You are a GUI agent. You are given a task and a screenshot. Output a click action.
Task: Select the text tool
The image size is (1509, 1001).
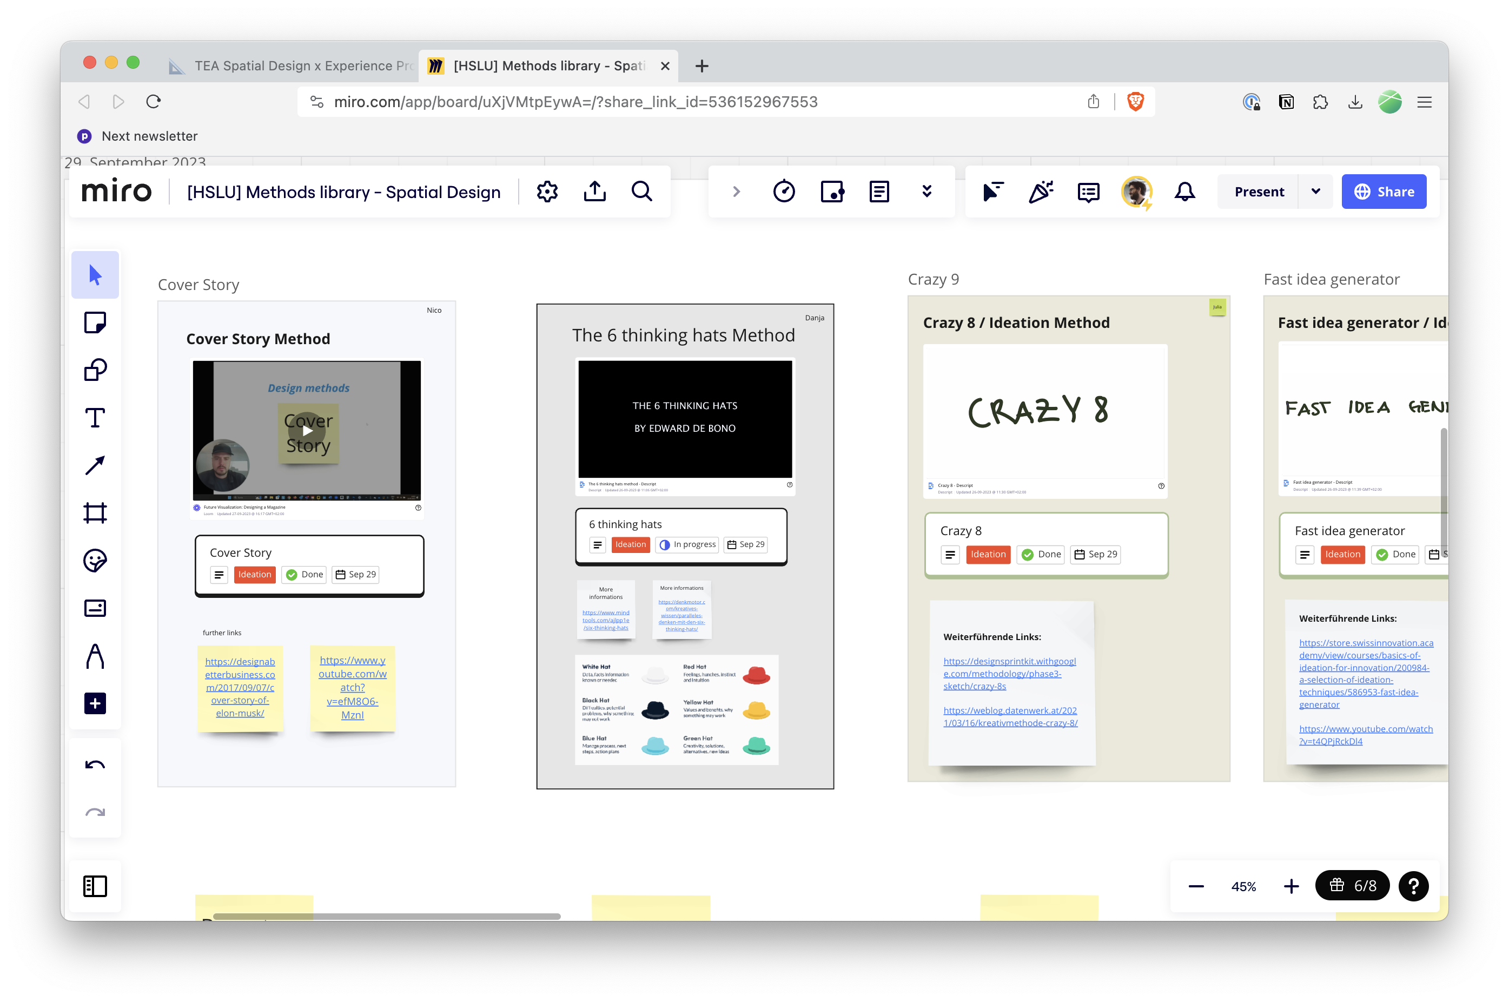point(95,418)
